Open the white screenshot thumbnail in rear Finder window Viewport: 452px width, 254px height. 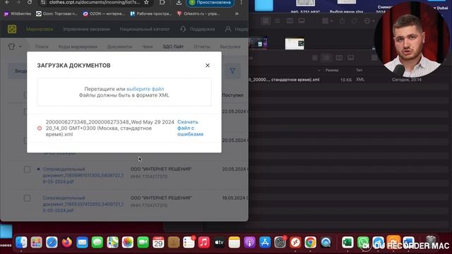point(295,44)
